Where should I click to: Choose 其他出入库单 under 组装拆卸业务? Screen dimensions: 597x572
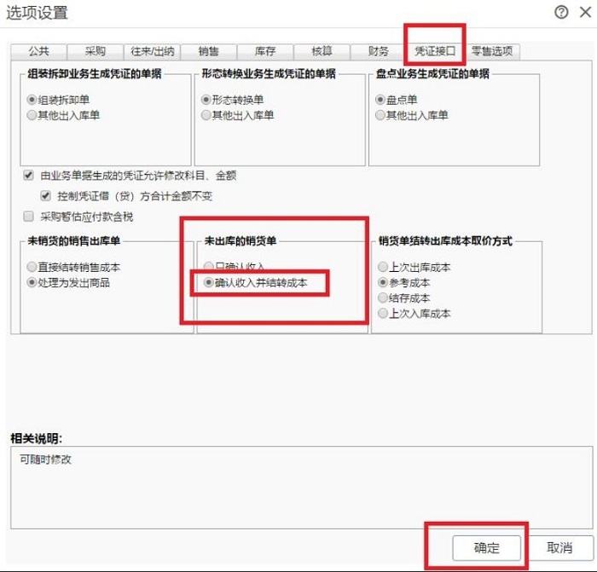(63, 115)
